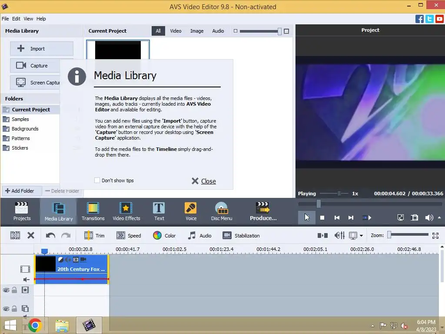
Task: Open the Trim tool
Action: (94, 235)
